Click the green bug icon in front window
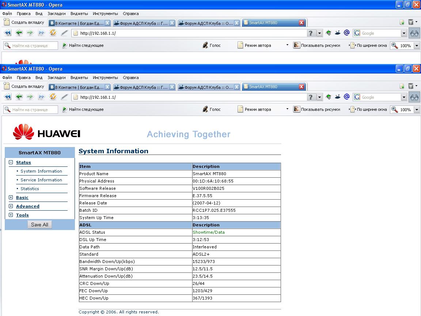Image resolution: width=421 pixels, height=316 pixels. [329, 97]
